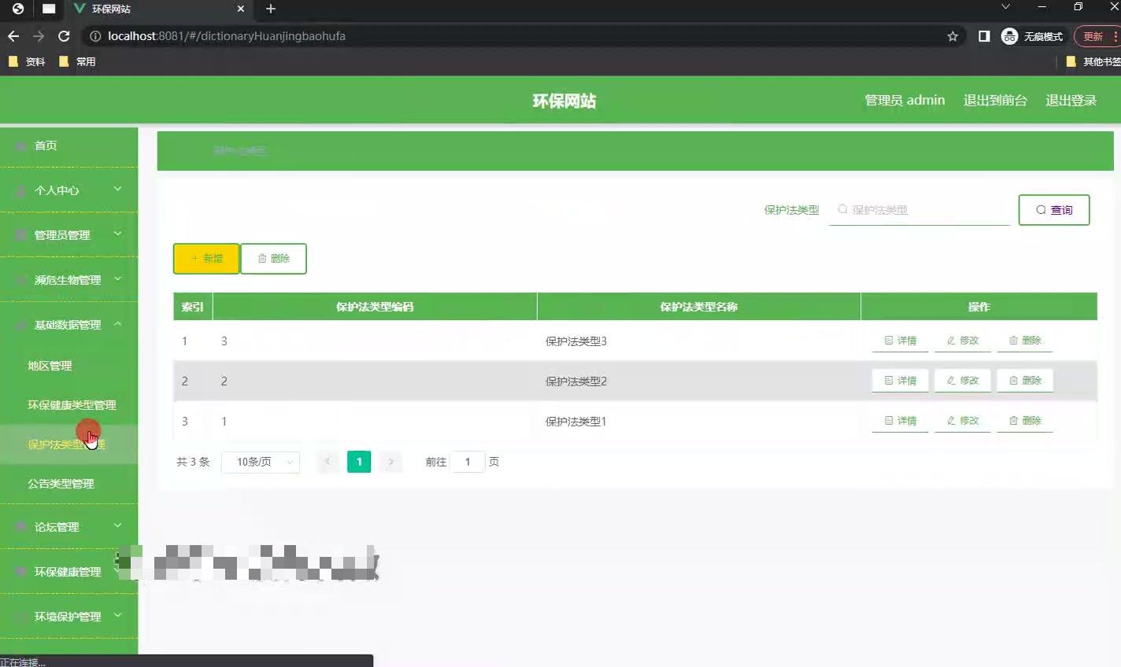The width and height of the screenshot is (1121, 667).
Task: Expand the 环境保护管理 sidebar menu
Action: [x=68, y=617]
